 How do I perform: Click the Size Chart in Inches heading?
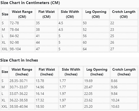pyautogui.click(x=19, y=60)
